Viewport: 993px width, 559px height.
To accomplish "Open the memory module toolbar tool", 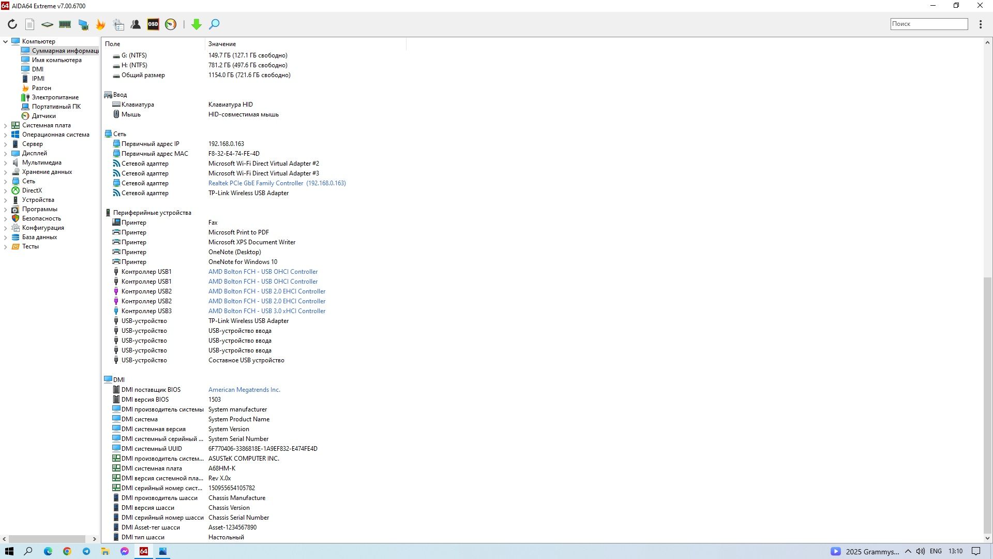I will point(65,24).
